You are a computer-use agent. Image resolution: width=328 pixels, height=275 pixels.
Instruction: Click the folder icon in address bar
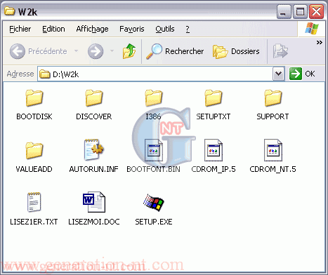tap(45, 74)
